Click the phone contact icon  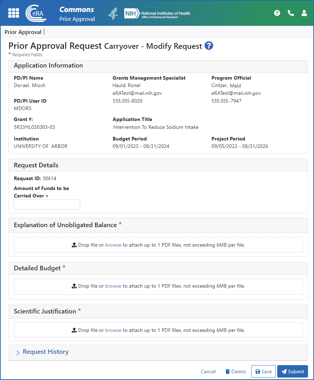[x=291, y=13]
